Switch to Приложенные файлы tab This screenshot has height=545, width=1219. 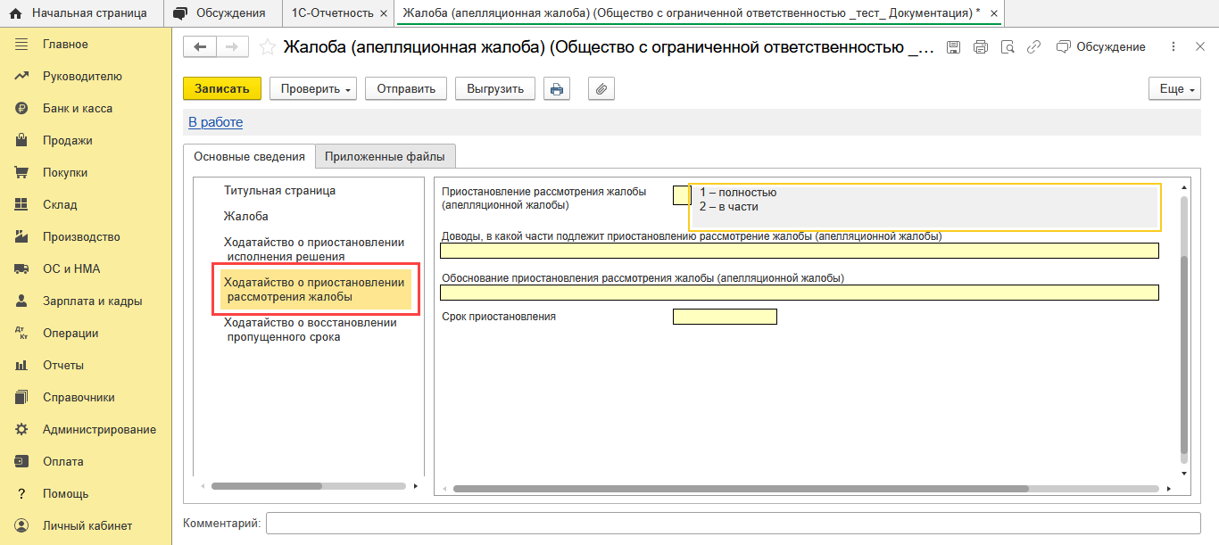point(385,157)
